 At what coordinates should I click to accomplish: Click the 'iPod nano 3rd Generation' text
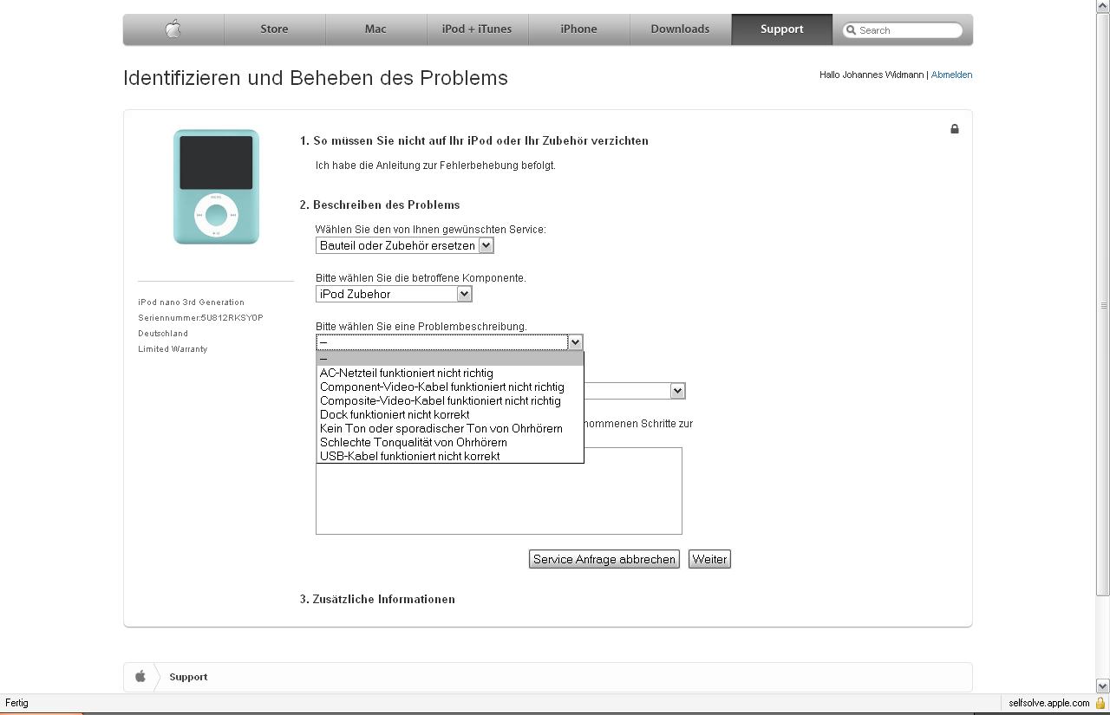(191, 302)
